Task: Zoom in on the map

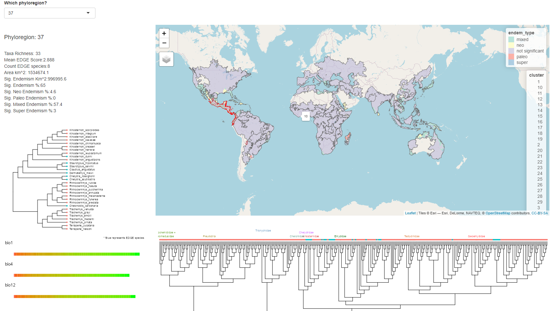Action: [164, 33]
